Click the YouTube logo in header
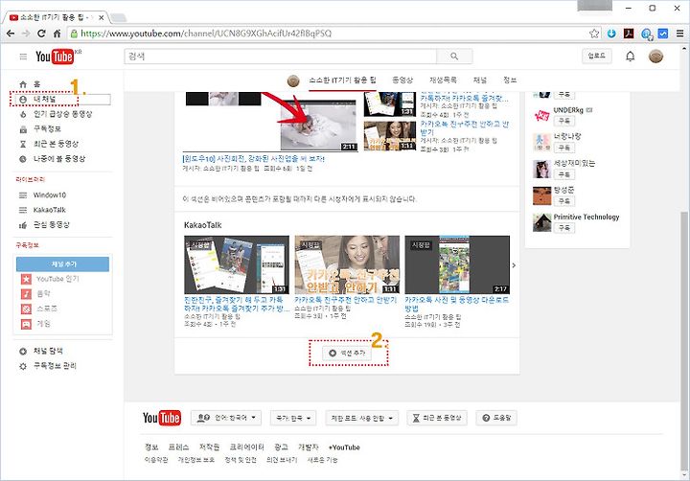The image size is (690, 481). point(55,57)
